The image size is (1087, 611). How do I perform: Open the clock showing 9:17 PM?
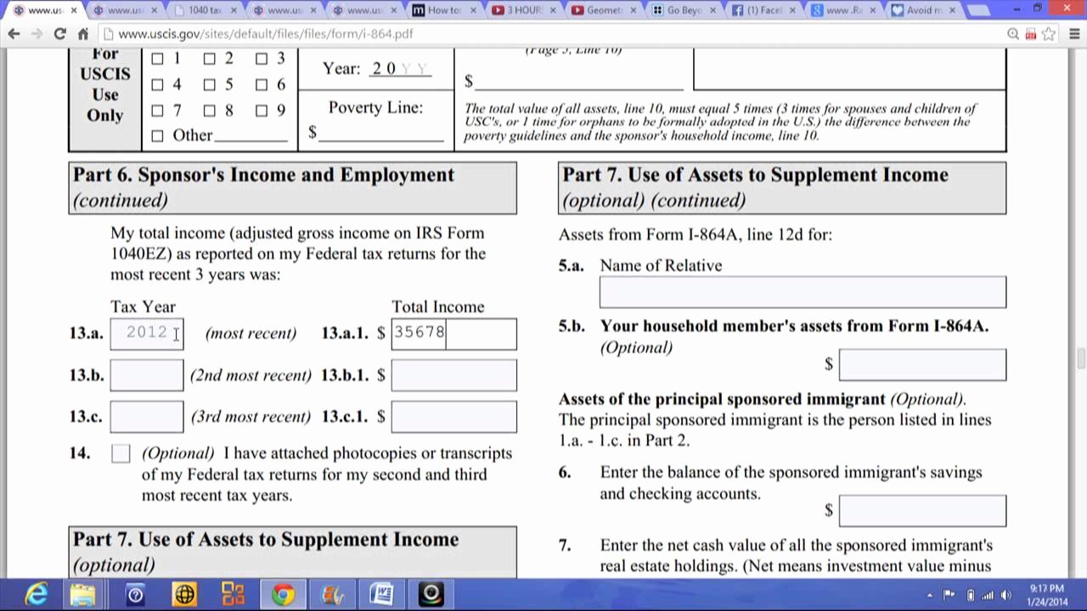point(1046,595)
